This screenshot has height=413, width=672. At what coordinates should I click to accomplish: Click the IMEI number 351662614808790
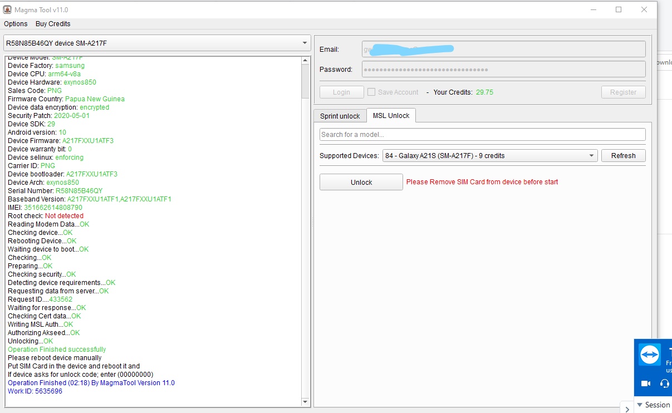click(53, 208)
